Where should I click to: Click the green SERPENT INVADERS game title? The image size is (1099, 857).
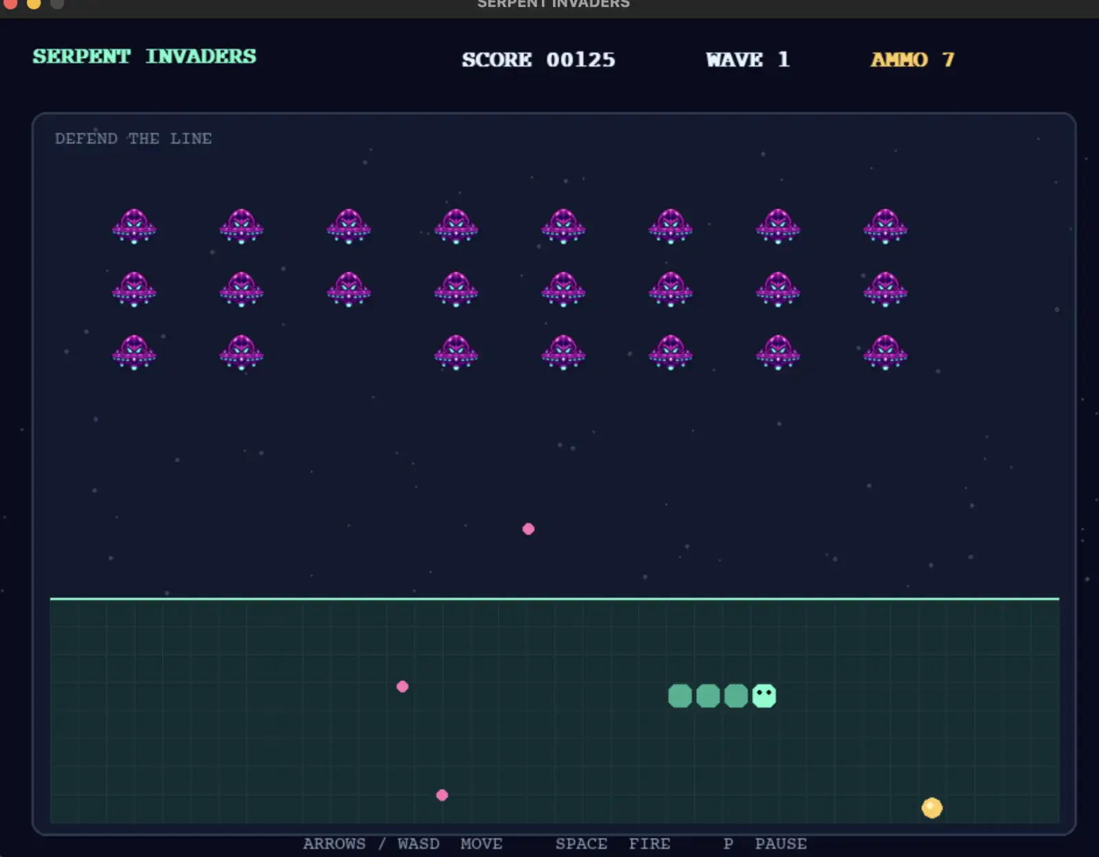tap(144, 56)
